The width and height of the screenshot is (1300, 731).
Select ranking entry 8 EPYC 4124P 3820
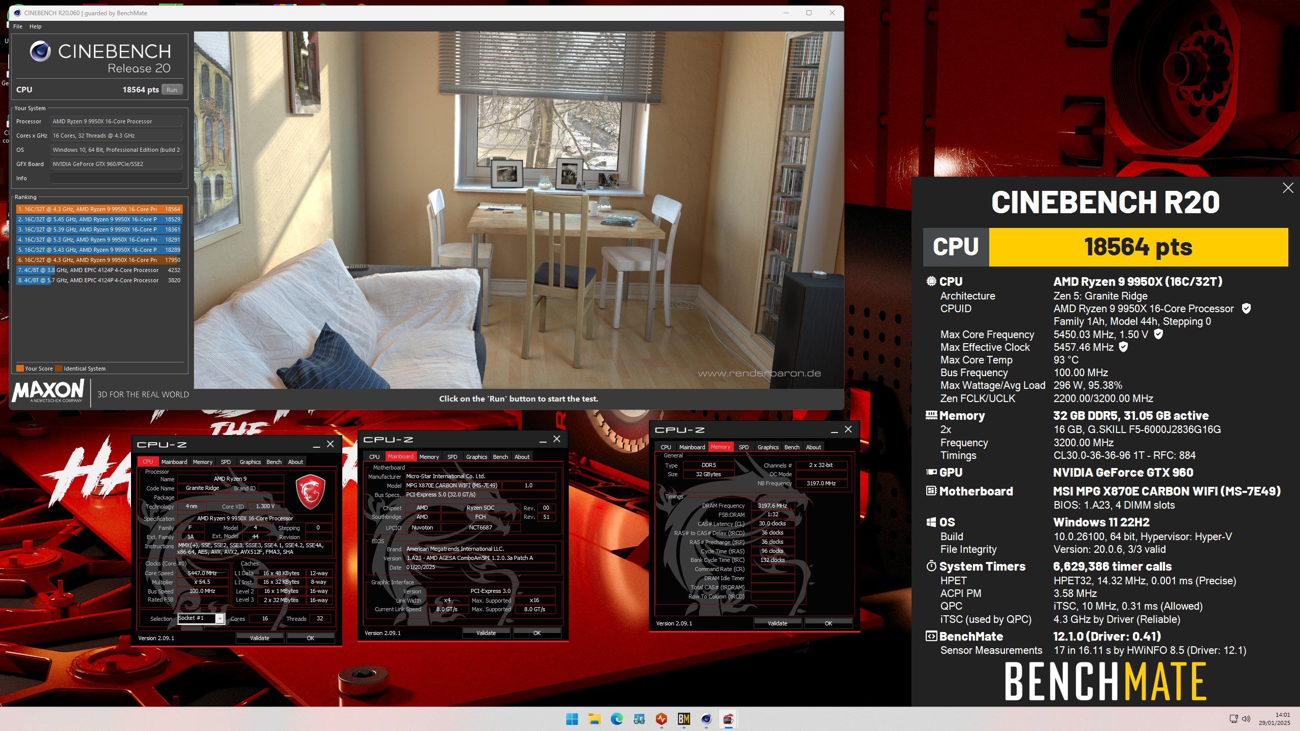[x=99, y=280]
